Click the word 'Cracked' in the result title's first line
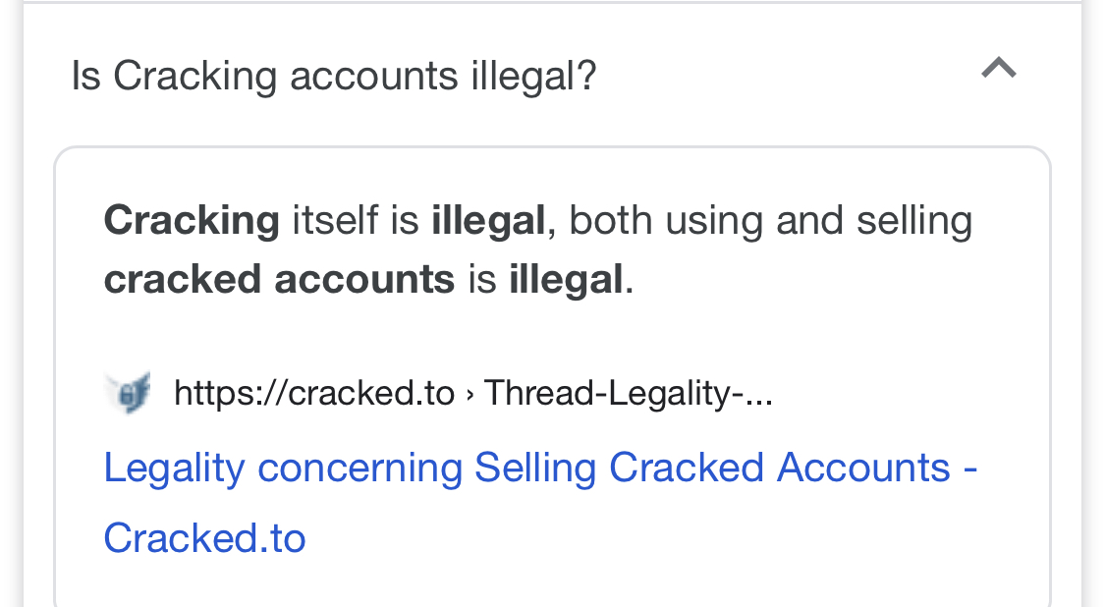 pos(687,469)
